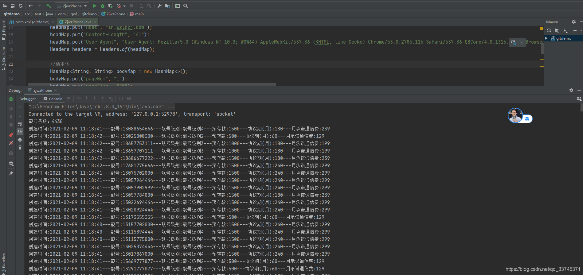Viewport: 583px width, 275px height.
Task: Toggle Scroll to End in console
Action: point(20,132)
